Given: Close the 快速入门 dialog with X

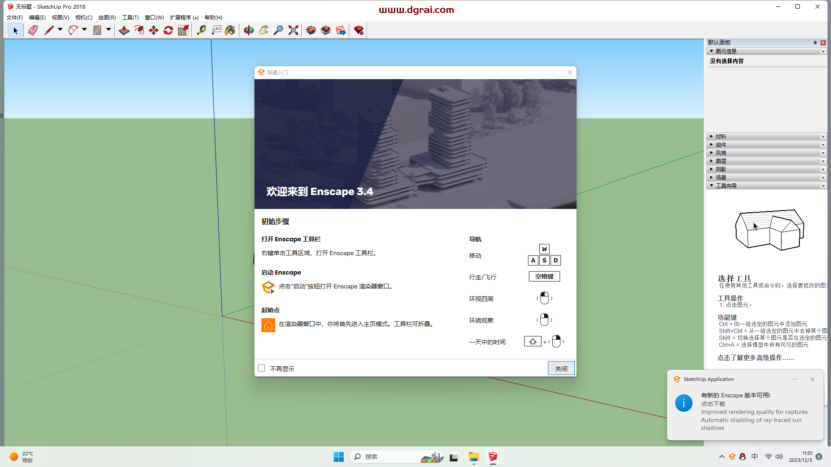Looking at the screenshot, I should tap(570, 72).
